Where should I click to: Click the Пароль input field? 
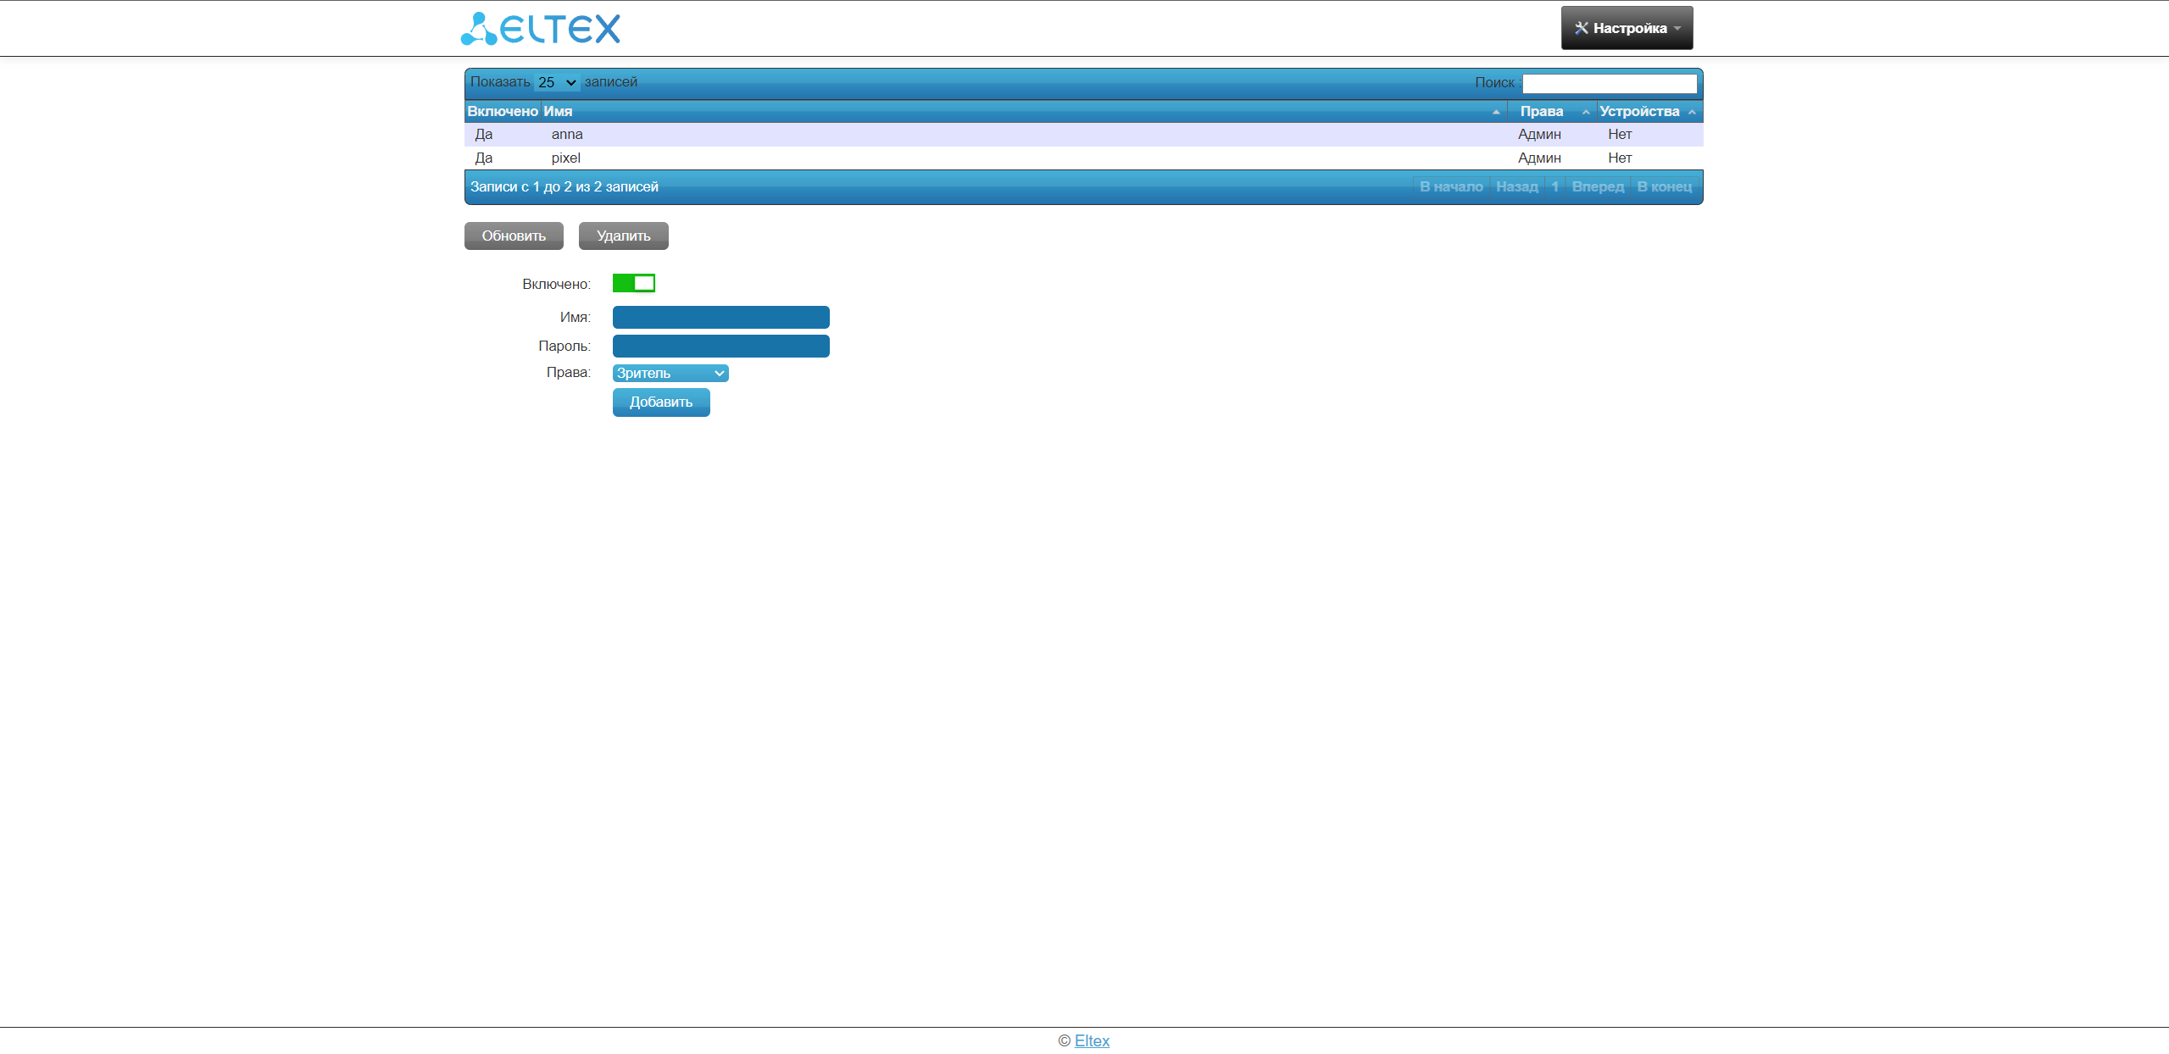pyautogui.click(x=720, y=346)
